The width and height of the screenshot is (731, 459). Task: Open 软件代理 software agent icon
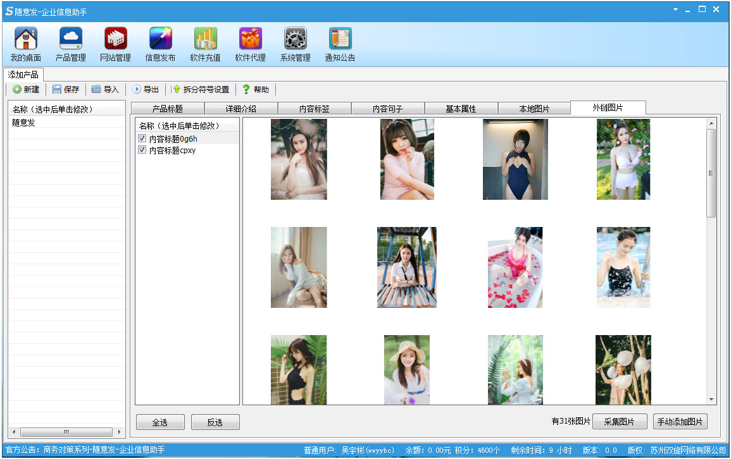pyautogui.click(x=250, y=39)
